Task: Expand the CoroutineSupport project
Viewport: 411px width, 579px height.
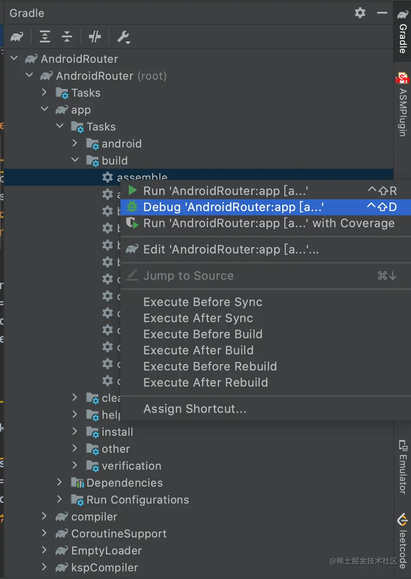Action: click(44, 533)
